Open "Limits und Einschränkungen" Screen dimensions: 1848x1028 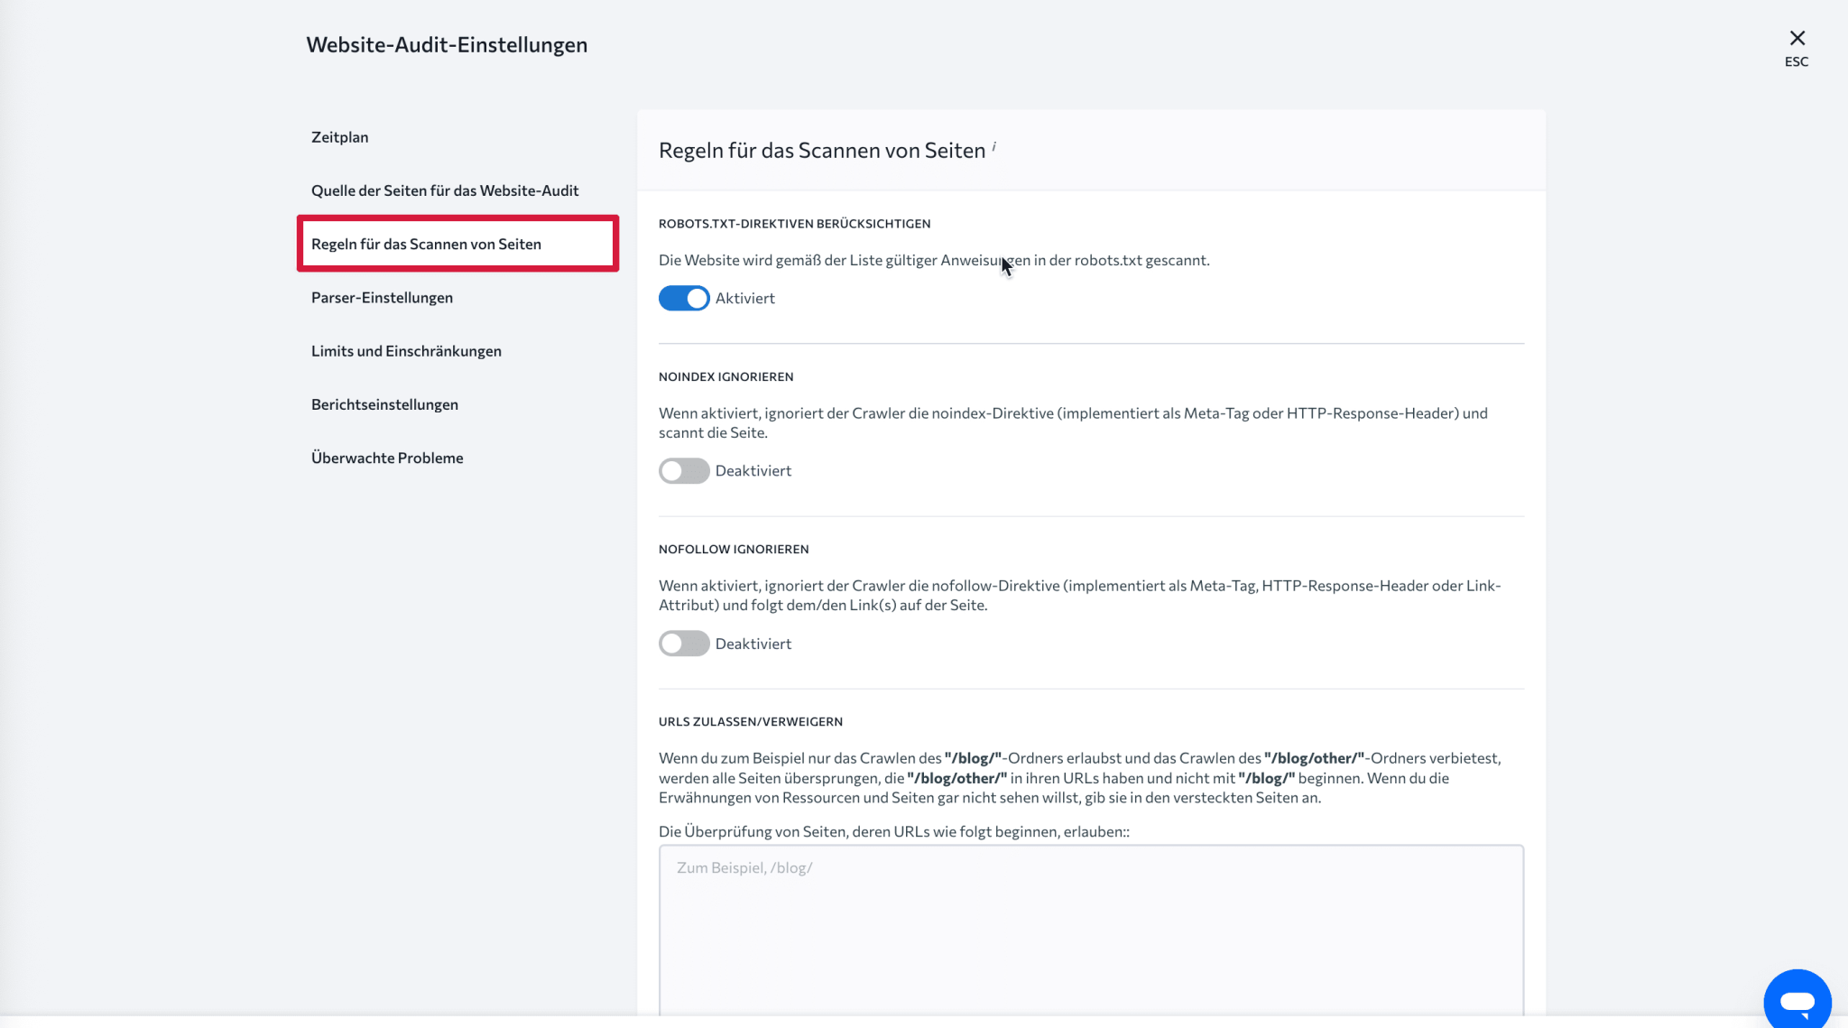point(406,350)
